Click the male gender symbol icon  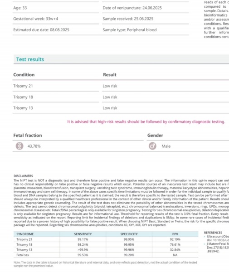point(152,146)
